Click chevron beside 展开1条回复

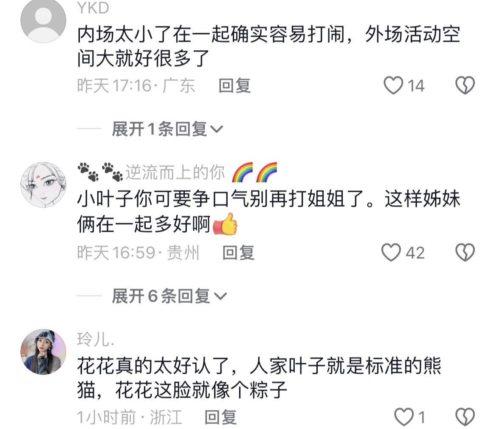[x=217, y=129]
